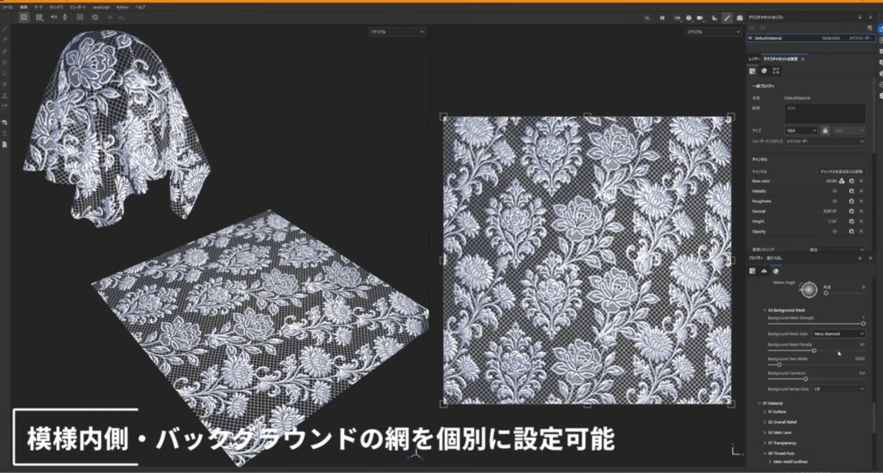Click the crossed-square icon under texture set settings tab
883x473 pixels.
click(776, 71)
